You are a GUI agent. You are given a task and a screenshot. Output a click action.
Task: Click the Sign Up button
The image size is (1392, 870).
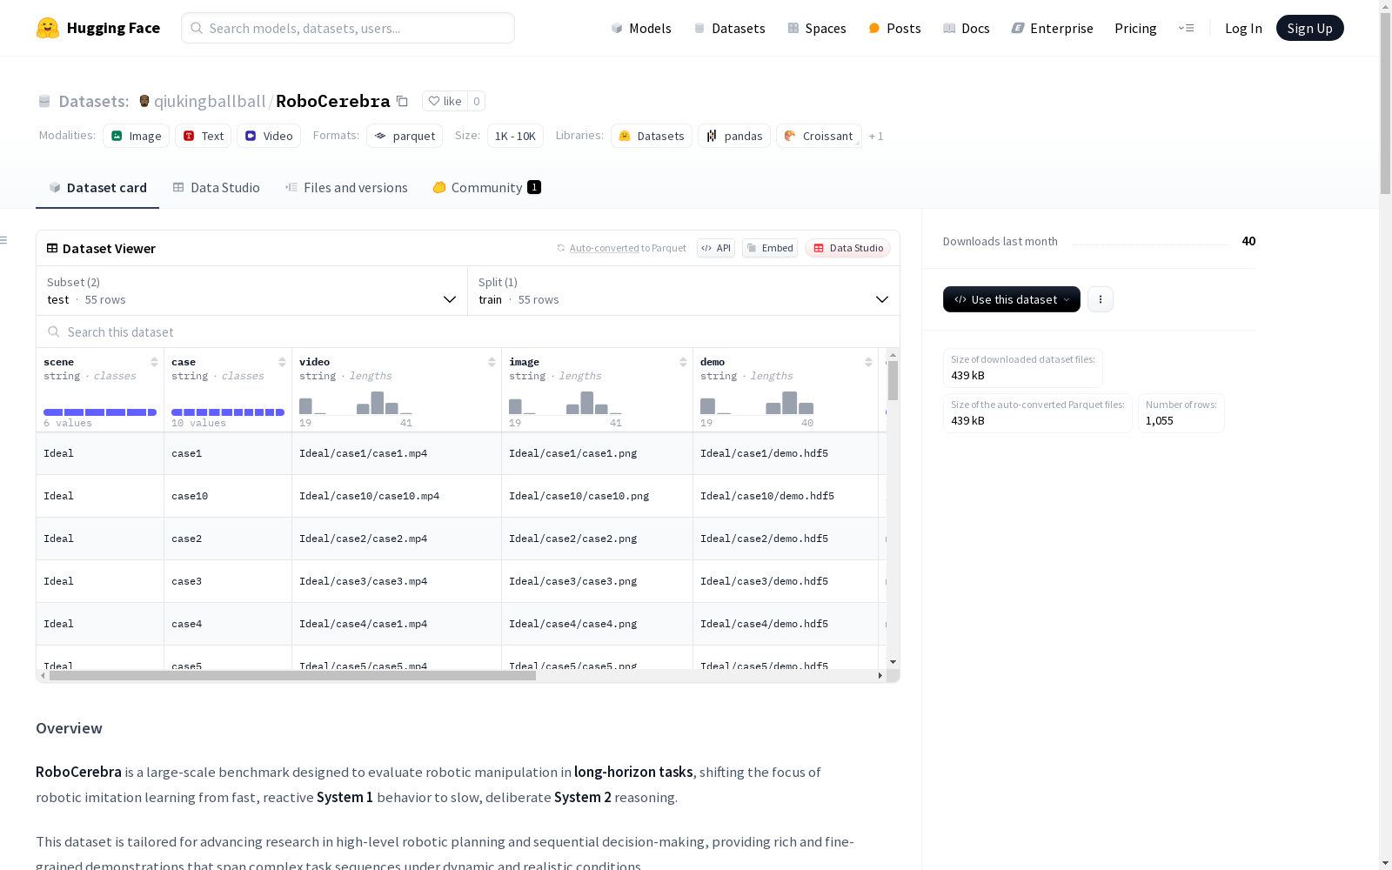coord(1309,28)
